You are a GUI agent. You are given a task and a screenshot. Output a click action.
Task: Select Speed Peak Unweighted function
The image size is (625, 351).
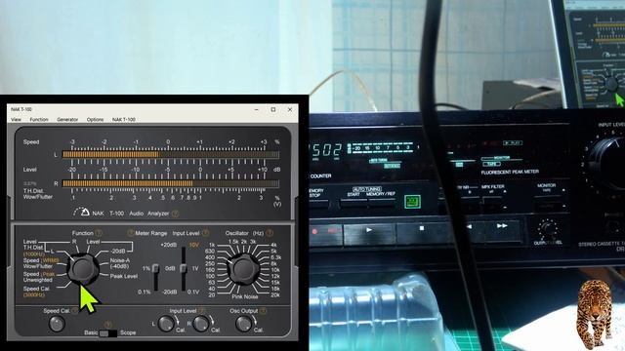39,277
